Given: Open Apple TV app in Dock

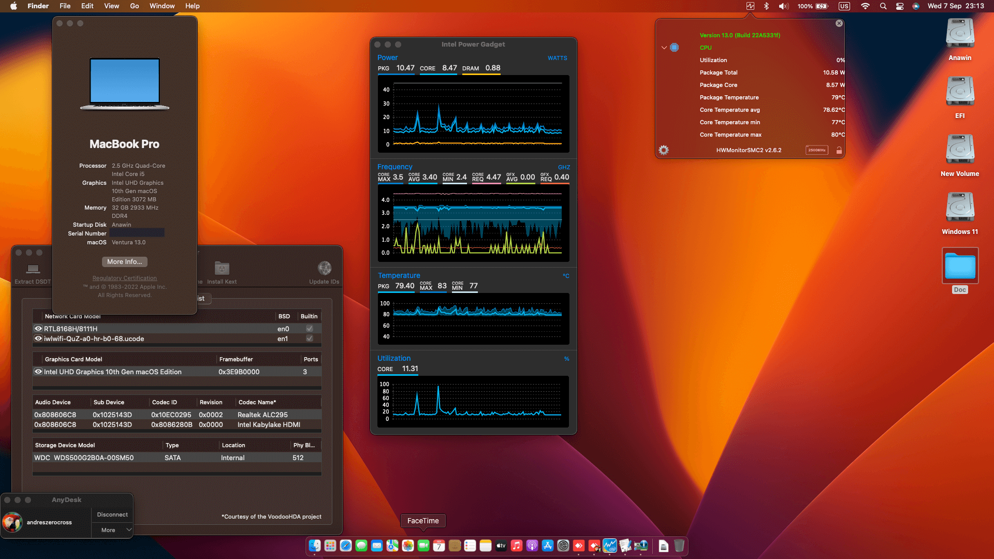Looking at the screenshot, I should click(x=501, y=546).
